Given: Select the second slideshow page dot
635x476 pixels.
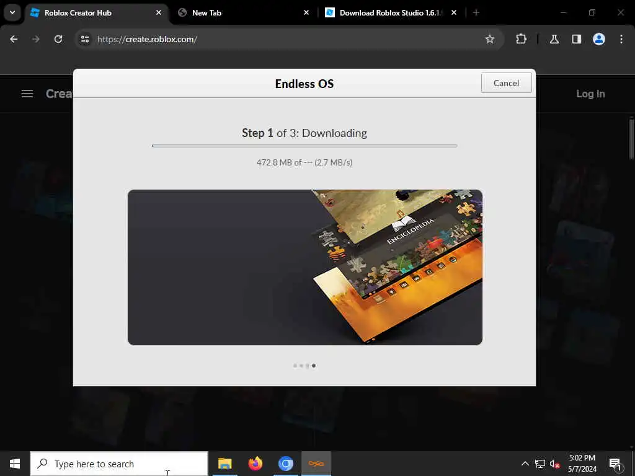Looking at the screenshot, I should 301,366.
